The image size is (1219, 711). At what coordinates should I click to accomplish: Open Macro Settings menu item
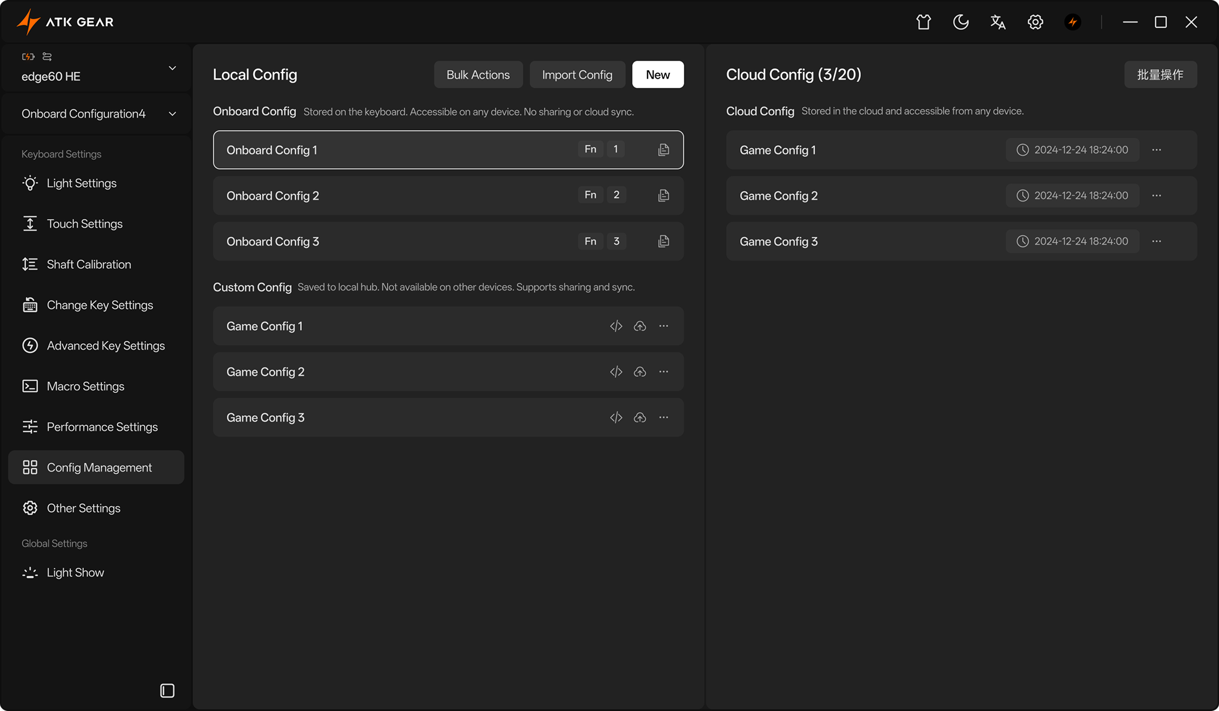point(86,387)
